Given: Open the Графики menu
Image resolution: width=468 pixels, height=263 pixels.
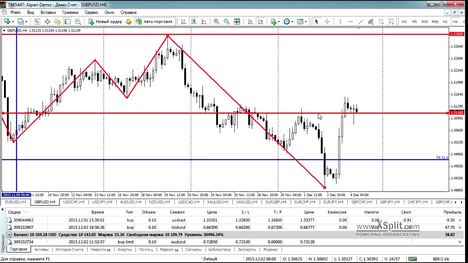Looking at the screenshot, I should coord(70,12).
